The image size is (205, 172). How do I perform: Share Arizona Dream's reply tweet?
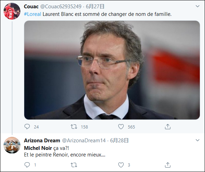tap(168, 165)
